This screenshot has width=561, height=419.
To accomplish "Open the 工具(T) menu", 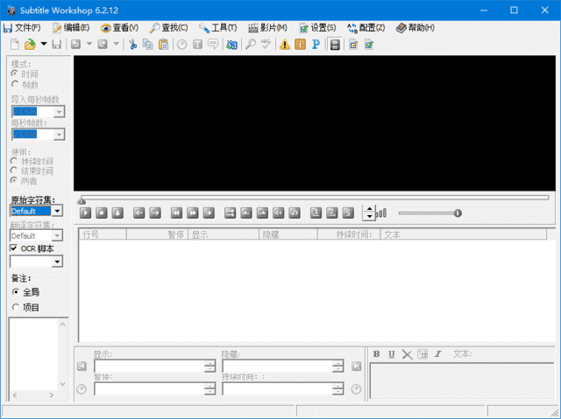I will pos(218,27).
